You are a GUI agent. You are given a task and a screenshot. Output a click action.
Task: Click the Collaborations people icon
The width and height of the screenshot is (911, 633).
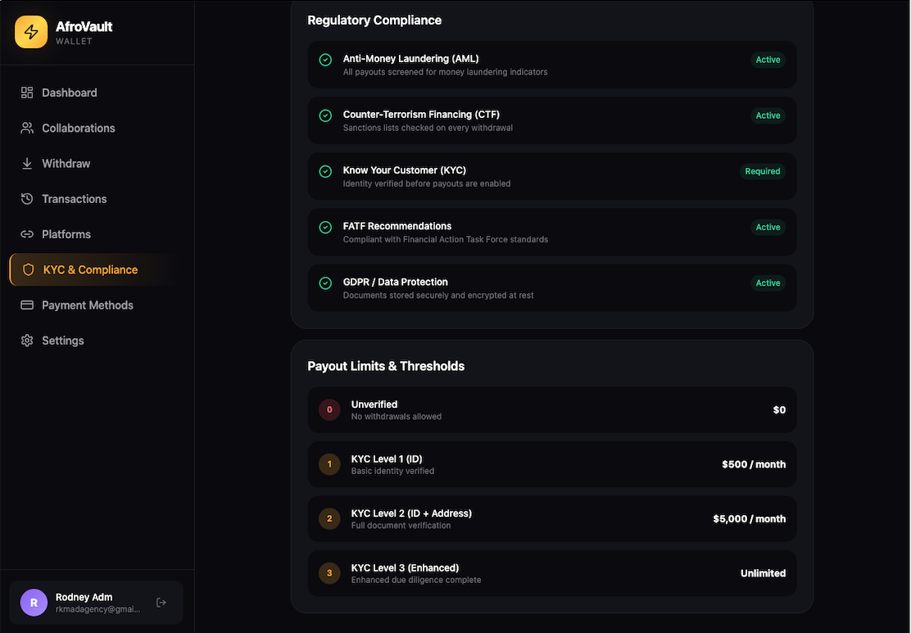[x=27, y=128]
